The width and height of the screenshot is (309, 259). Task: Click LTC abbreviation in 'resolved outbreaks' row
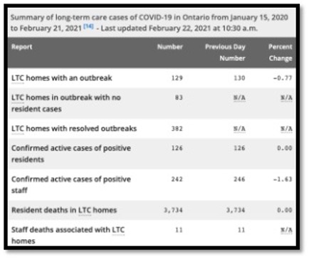coord(18,129)
